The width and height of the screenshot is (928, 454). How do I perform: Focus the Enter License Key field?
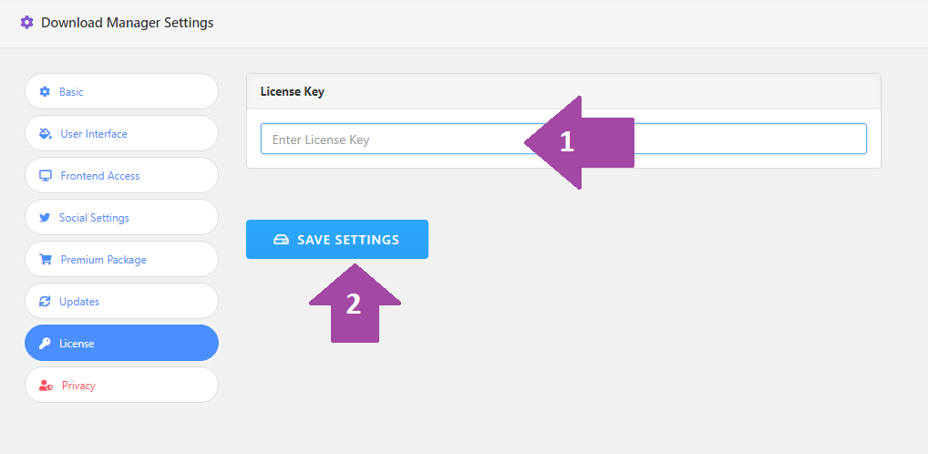563,139
